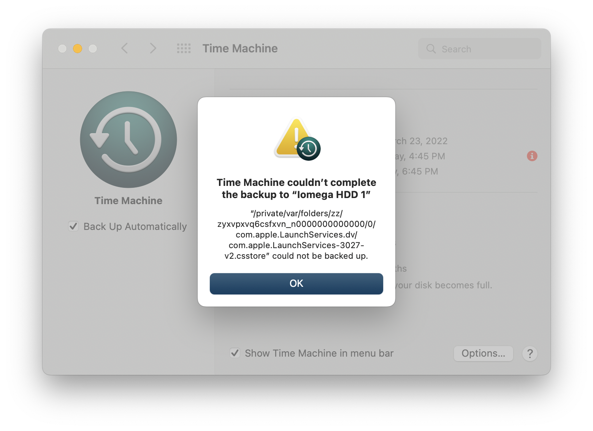593x431 pixels.
Task: Click the red backup error info icon
Action: pyautogui.click(x=532, y=156)
